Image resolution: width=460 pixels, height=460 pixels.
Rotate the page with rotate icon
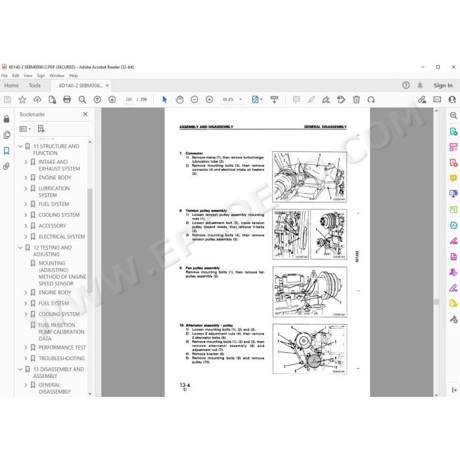371,100
